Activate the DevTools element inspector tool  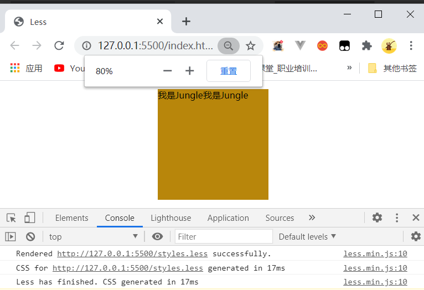click(x=11, y=218)
